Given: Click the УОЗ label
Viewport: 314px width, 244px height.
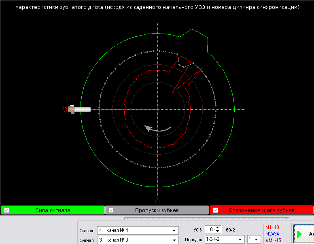Looking at the screenshot, I should click(197, 230).
